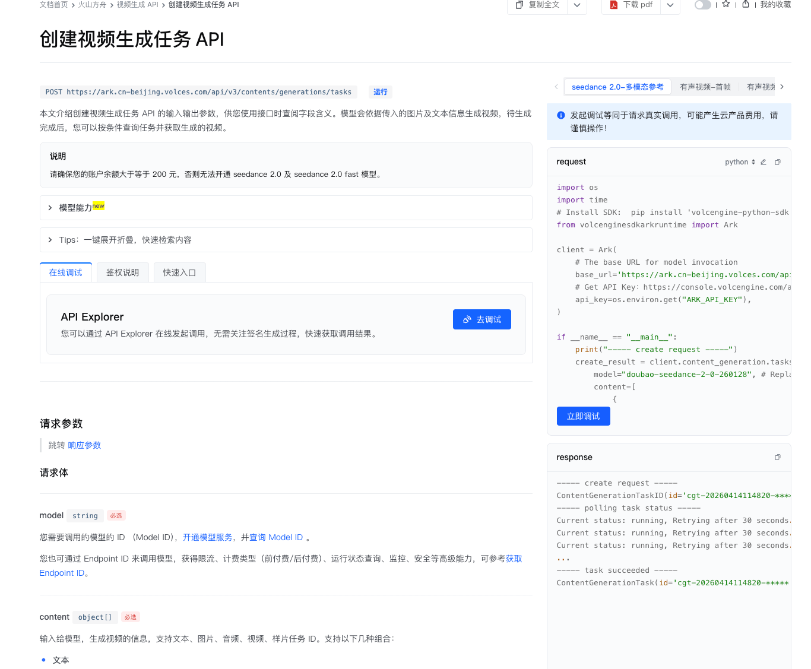The image size is (811, 669).
Task: Open 我的收藏 link
Action: [x=775, y=5]
